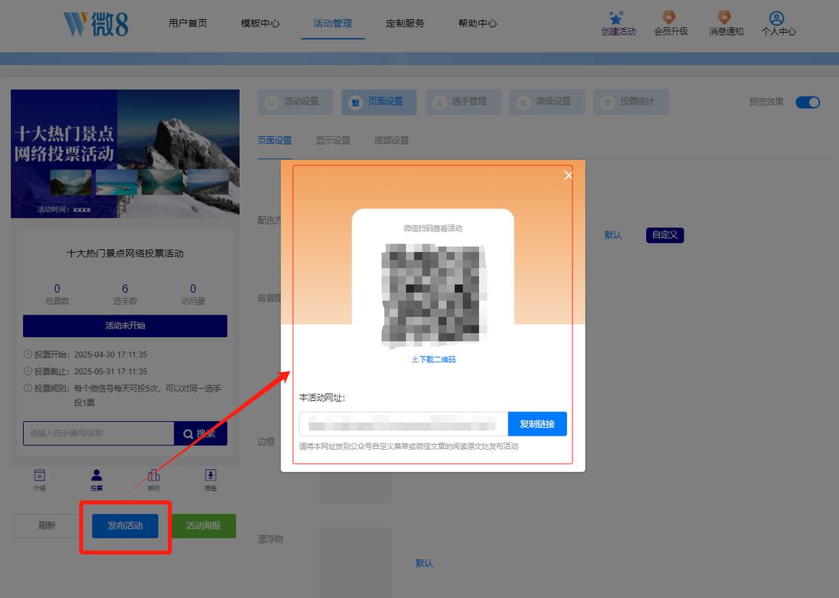Close the QR code popup
The height and width of the screenshot is (598, 839).
pos(568,176)
